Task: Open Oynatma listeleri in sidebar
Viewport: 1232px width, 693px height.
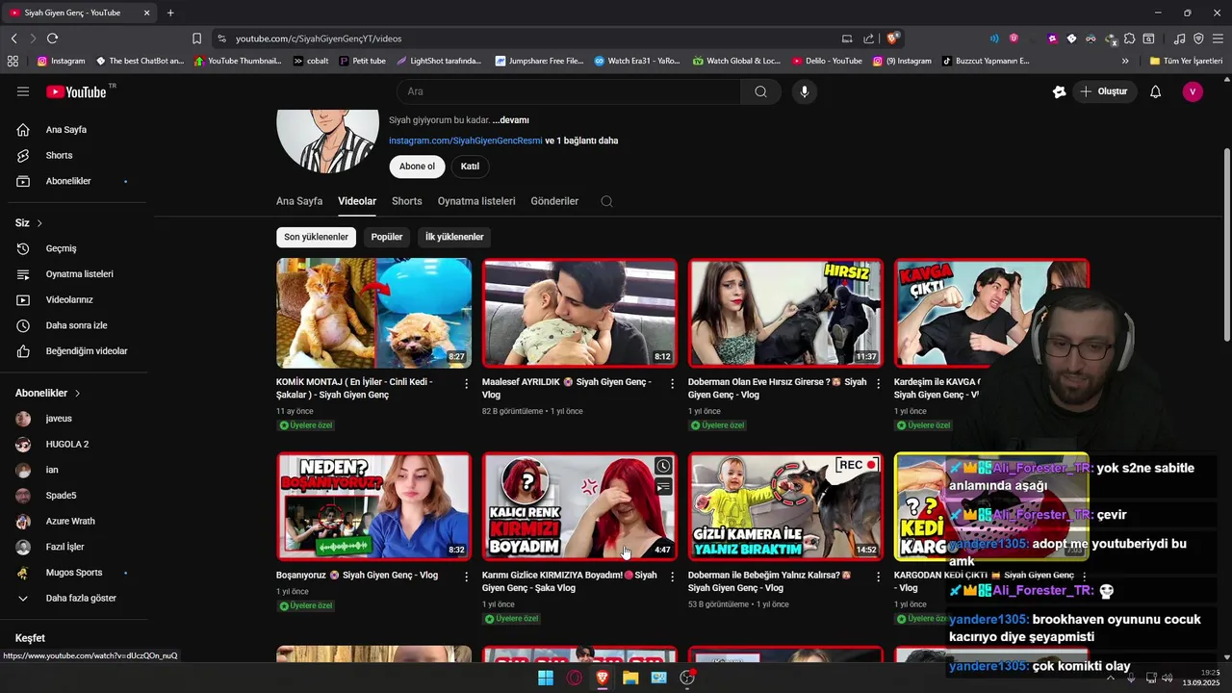Action: pyautogui.click(x=77, y=274)
